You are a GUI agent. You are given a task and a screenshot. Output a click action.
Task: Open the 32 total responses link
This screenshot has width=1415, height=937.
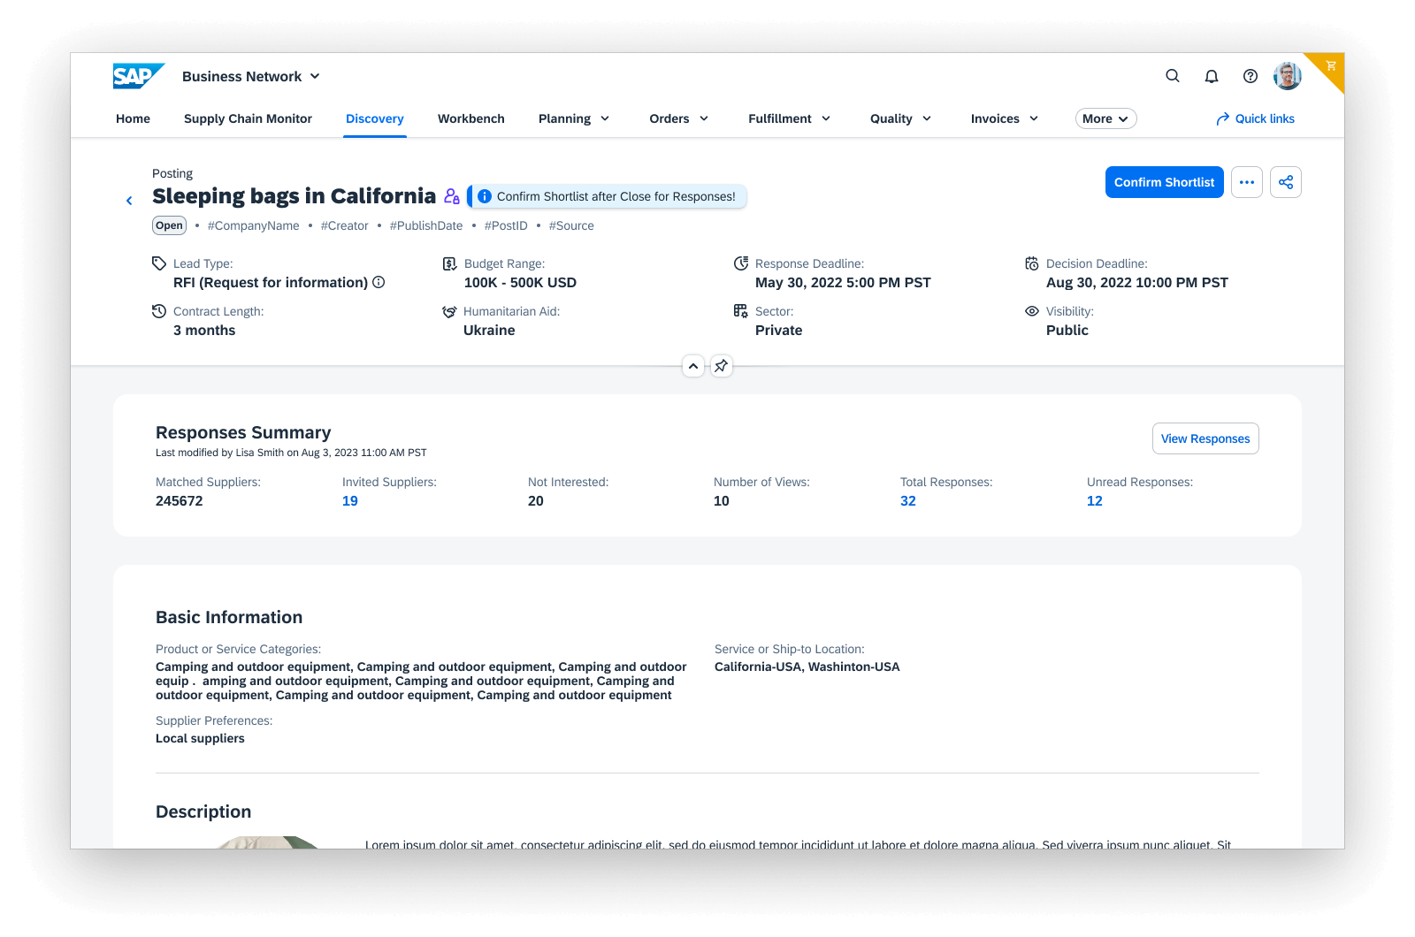click(x=908, y=501)
